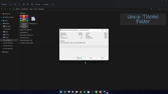The height and width of the screenshot is (94, 168).
Task: Click the Paste icon in Explorer toolbar
Action: point(19,4)
